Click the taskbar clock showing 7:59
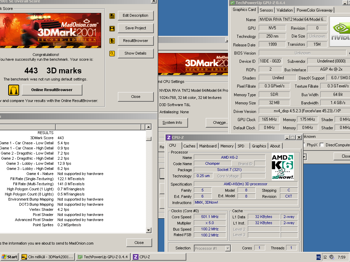Image resolution: width=350 pixels, height=262 pixels. point(341,257)
